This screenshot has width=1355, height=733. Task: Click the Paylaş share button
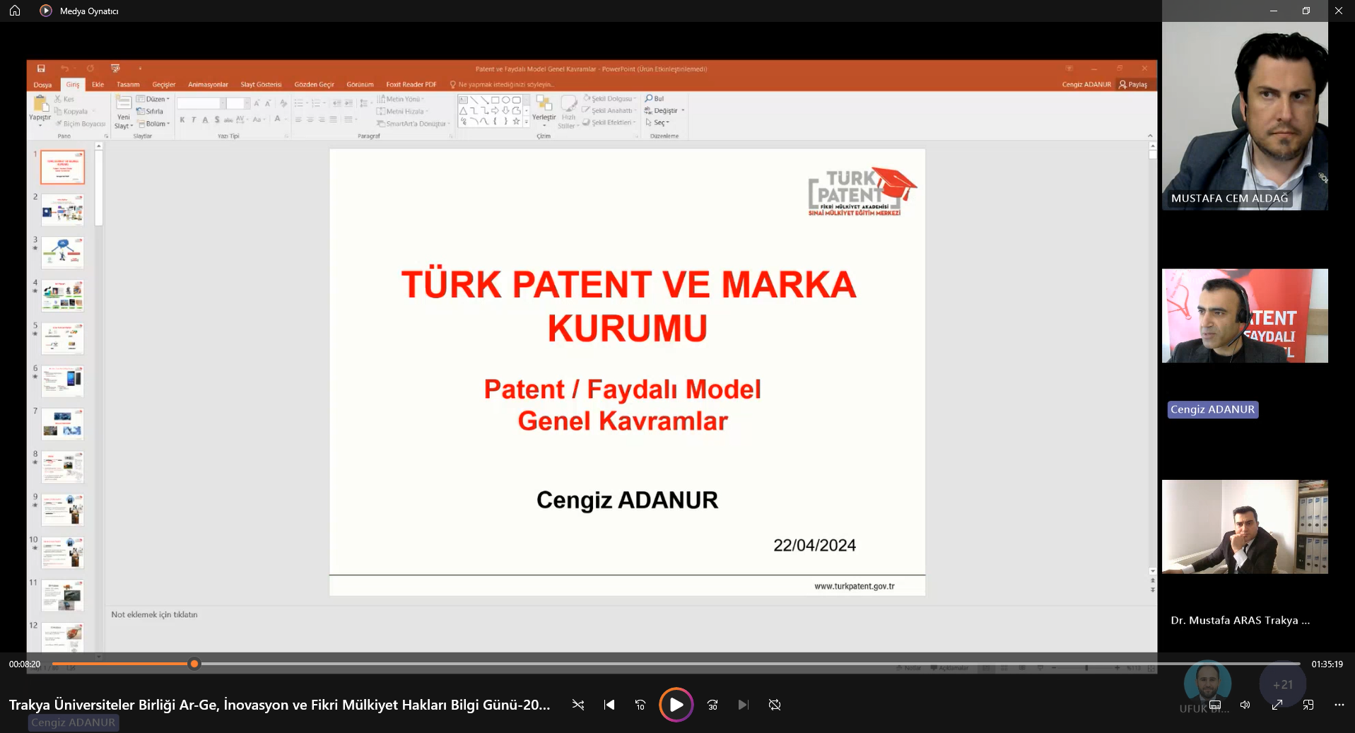coord(1133,84)
